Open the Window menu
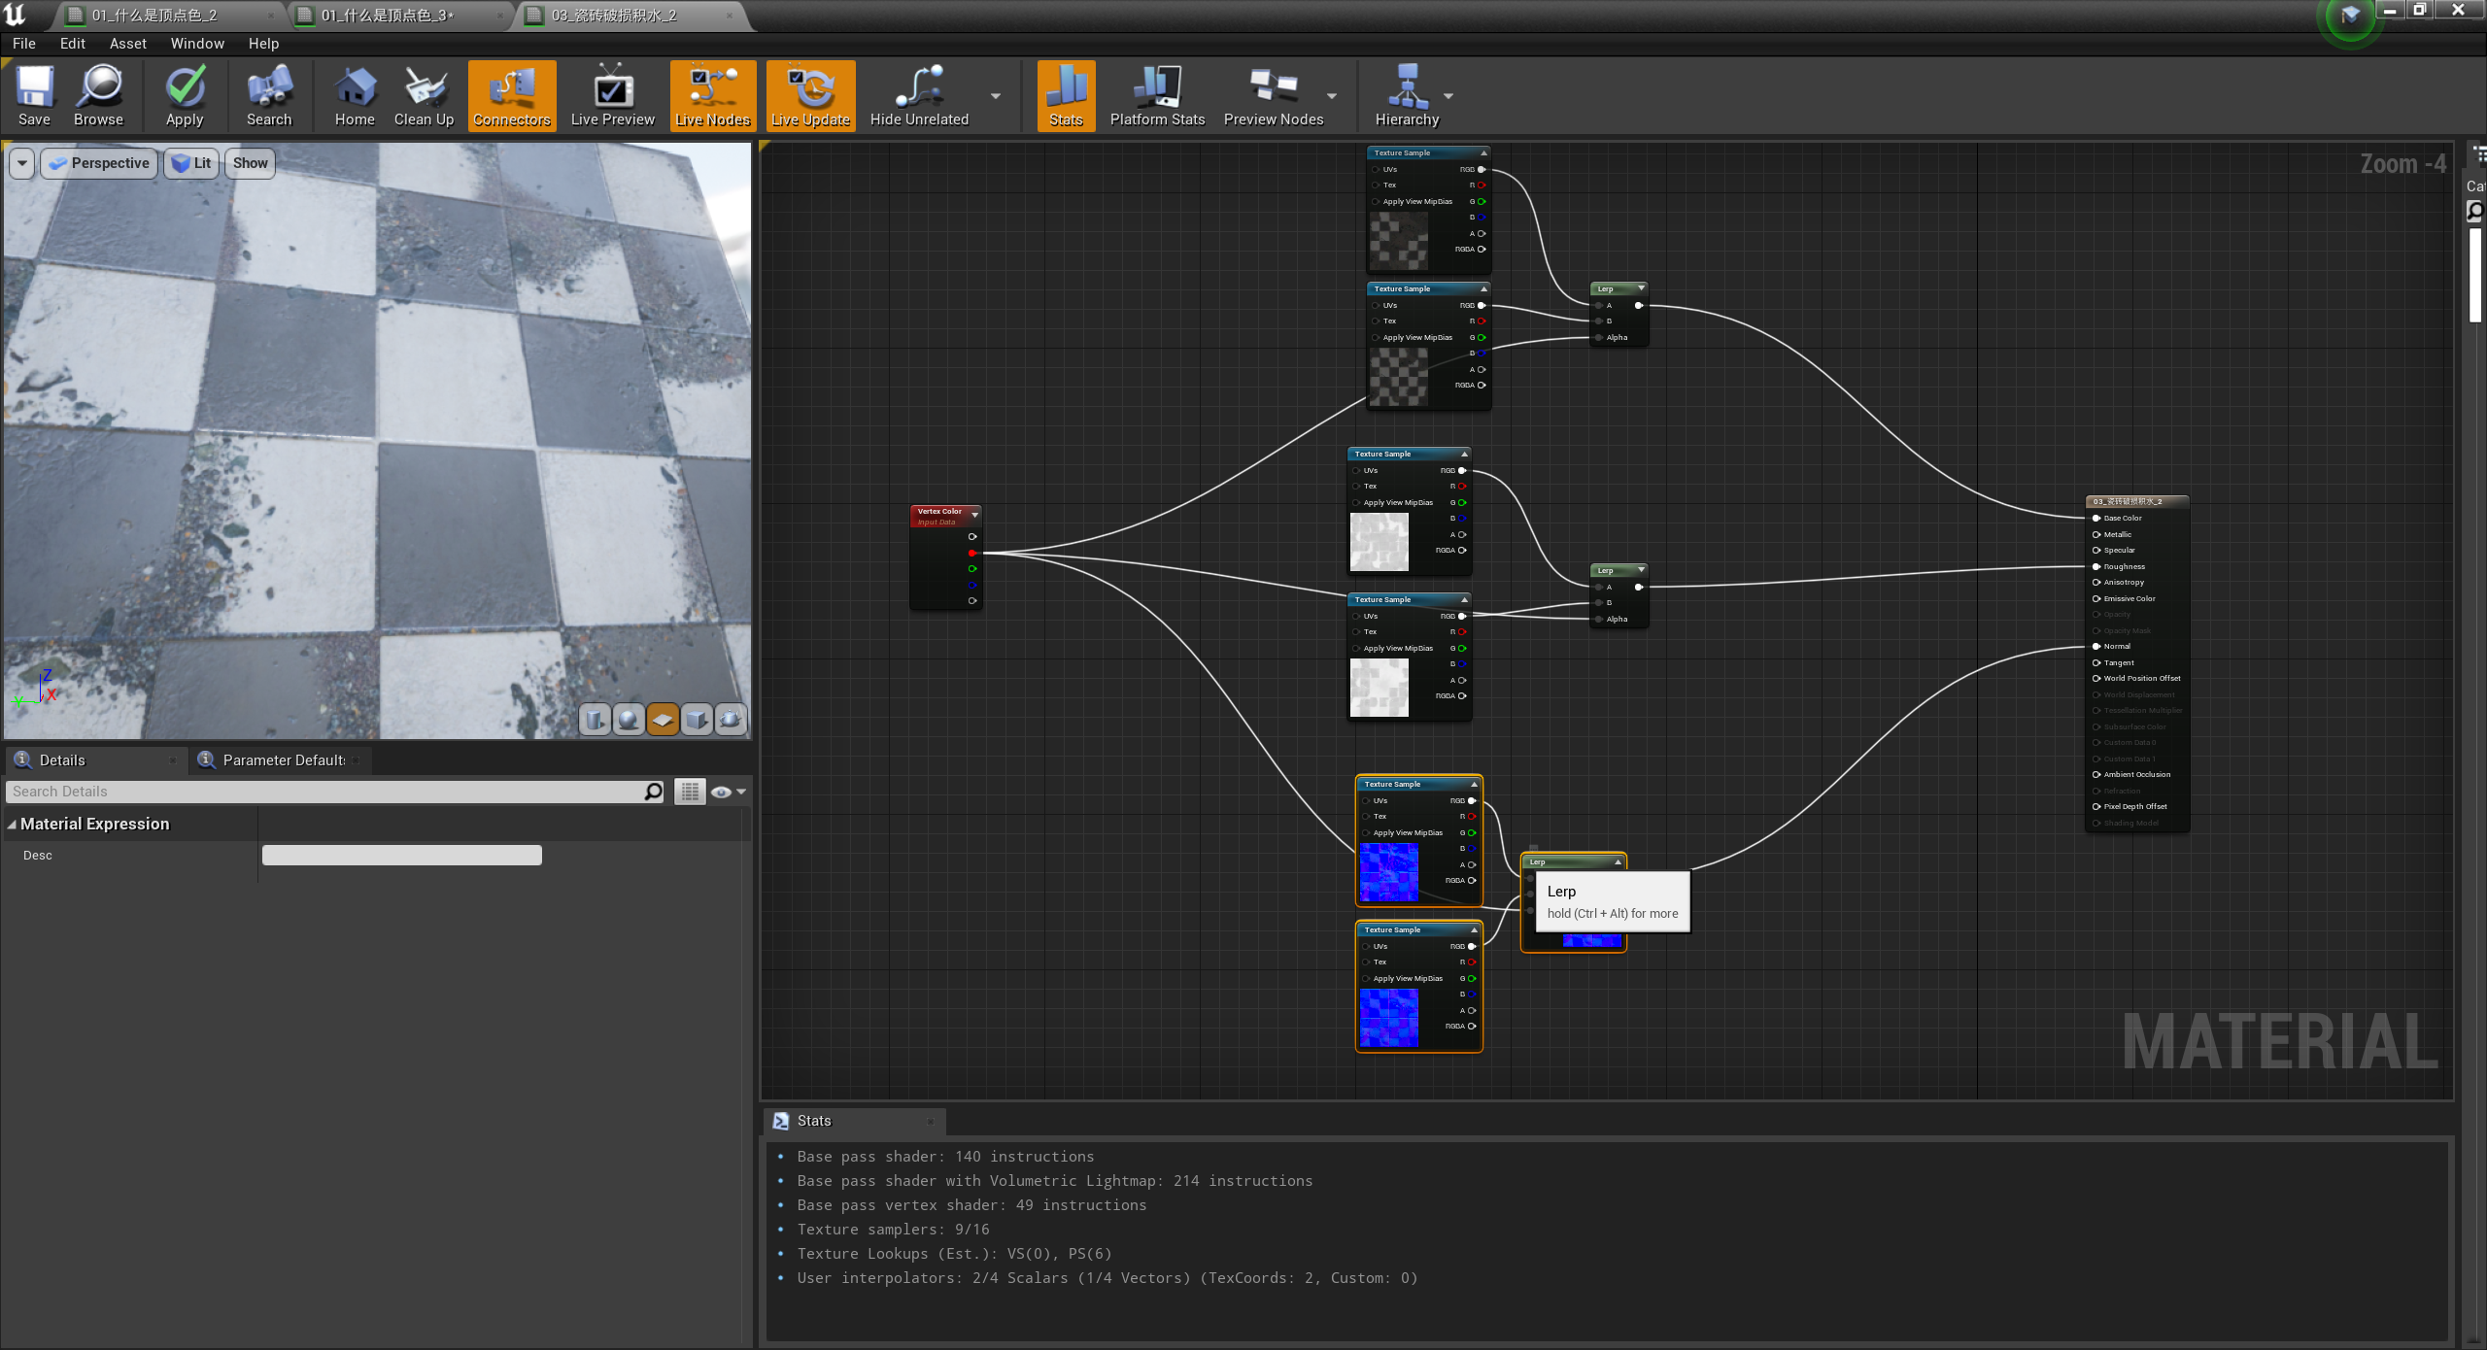The width and height of the screenshot is (2487, 1350). pos(196,43)
